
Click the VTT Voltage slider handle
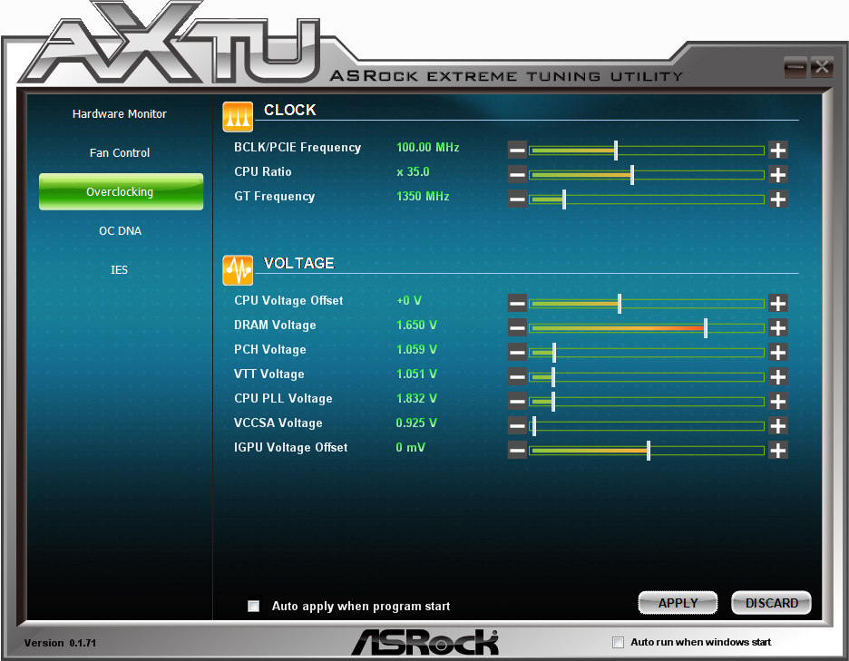552,377
